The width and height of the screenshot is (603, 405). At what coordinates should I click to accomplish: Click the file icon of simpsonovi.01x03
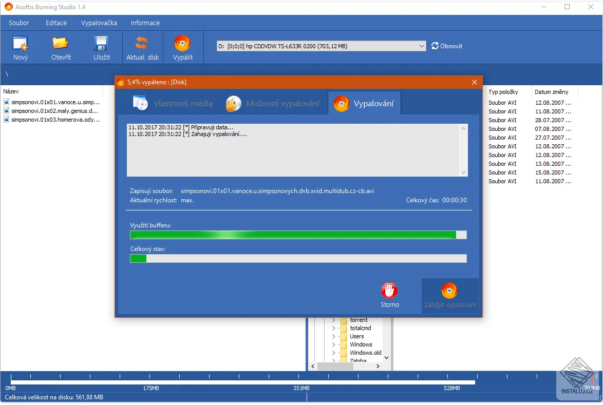coord(7,120)
